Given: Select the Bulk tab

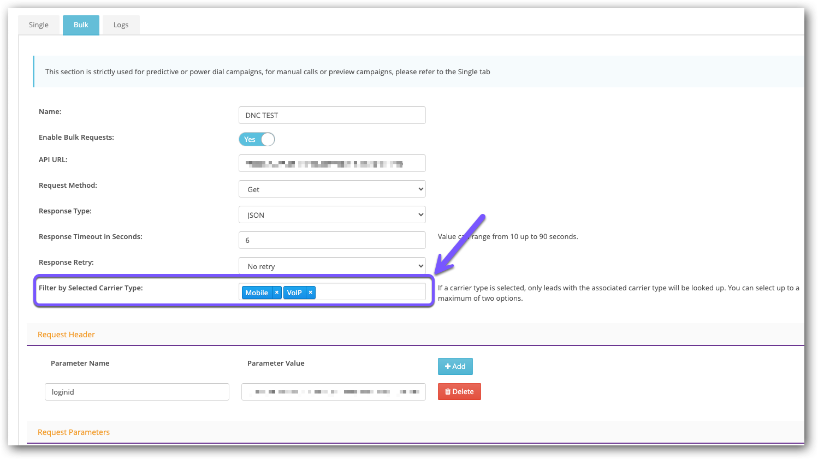Looking at the screenshot, I should coord(80,25).
